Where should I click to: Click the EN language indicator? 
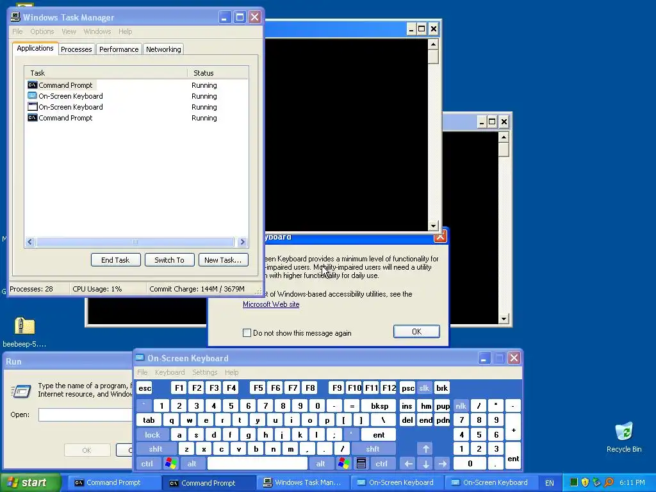click(549, 483)
